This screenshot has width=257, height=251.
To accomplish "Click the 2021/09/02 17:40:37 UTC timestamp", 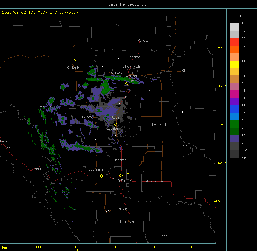I will 30,13.
